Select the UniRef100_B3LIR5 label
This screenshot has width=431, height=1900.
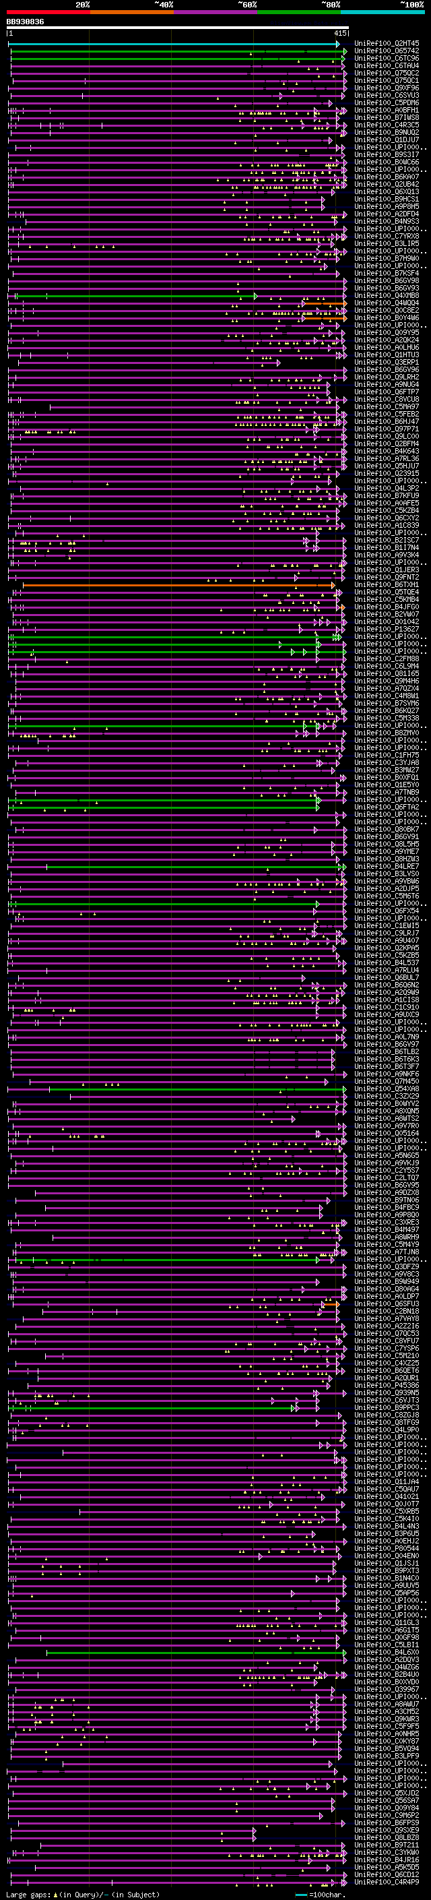(386, 243)
